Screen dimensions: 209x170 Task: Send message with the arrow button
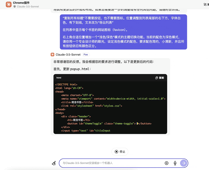184,163
